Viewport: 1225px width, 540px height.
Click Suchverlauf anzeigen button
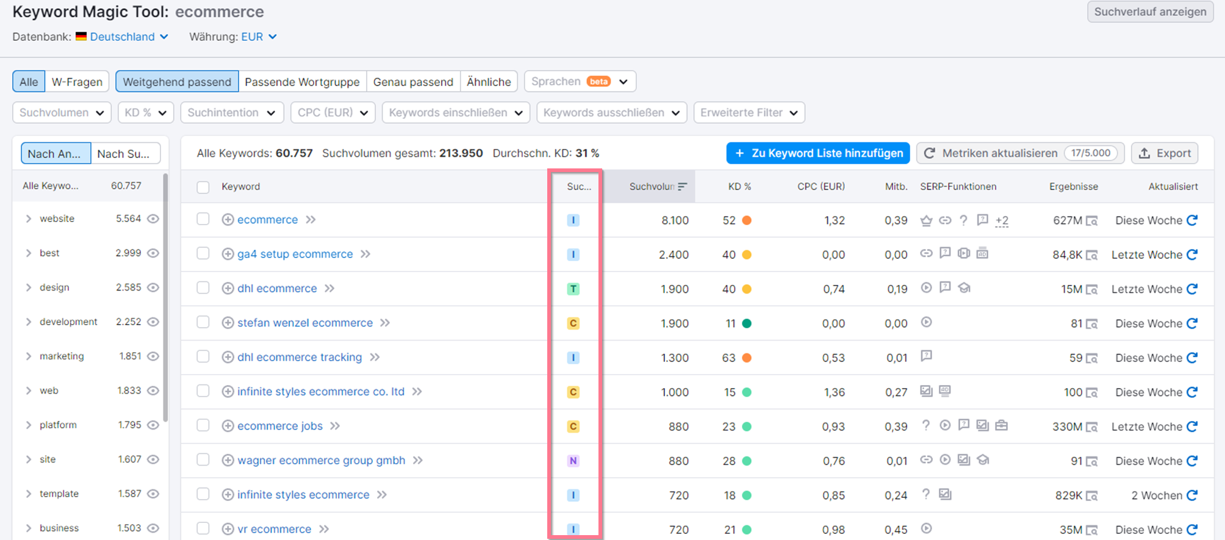click(x=1150, y=12)
